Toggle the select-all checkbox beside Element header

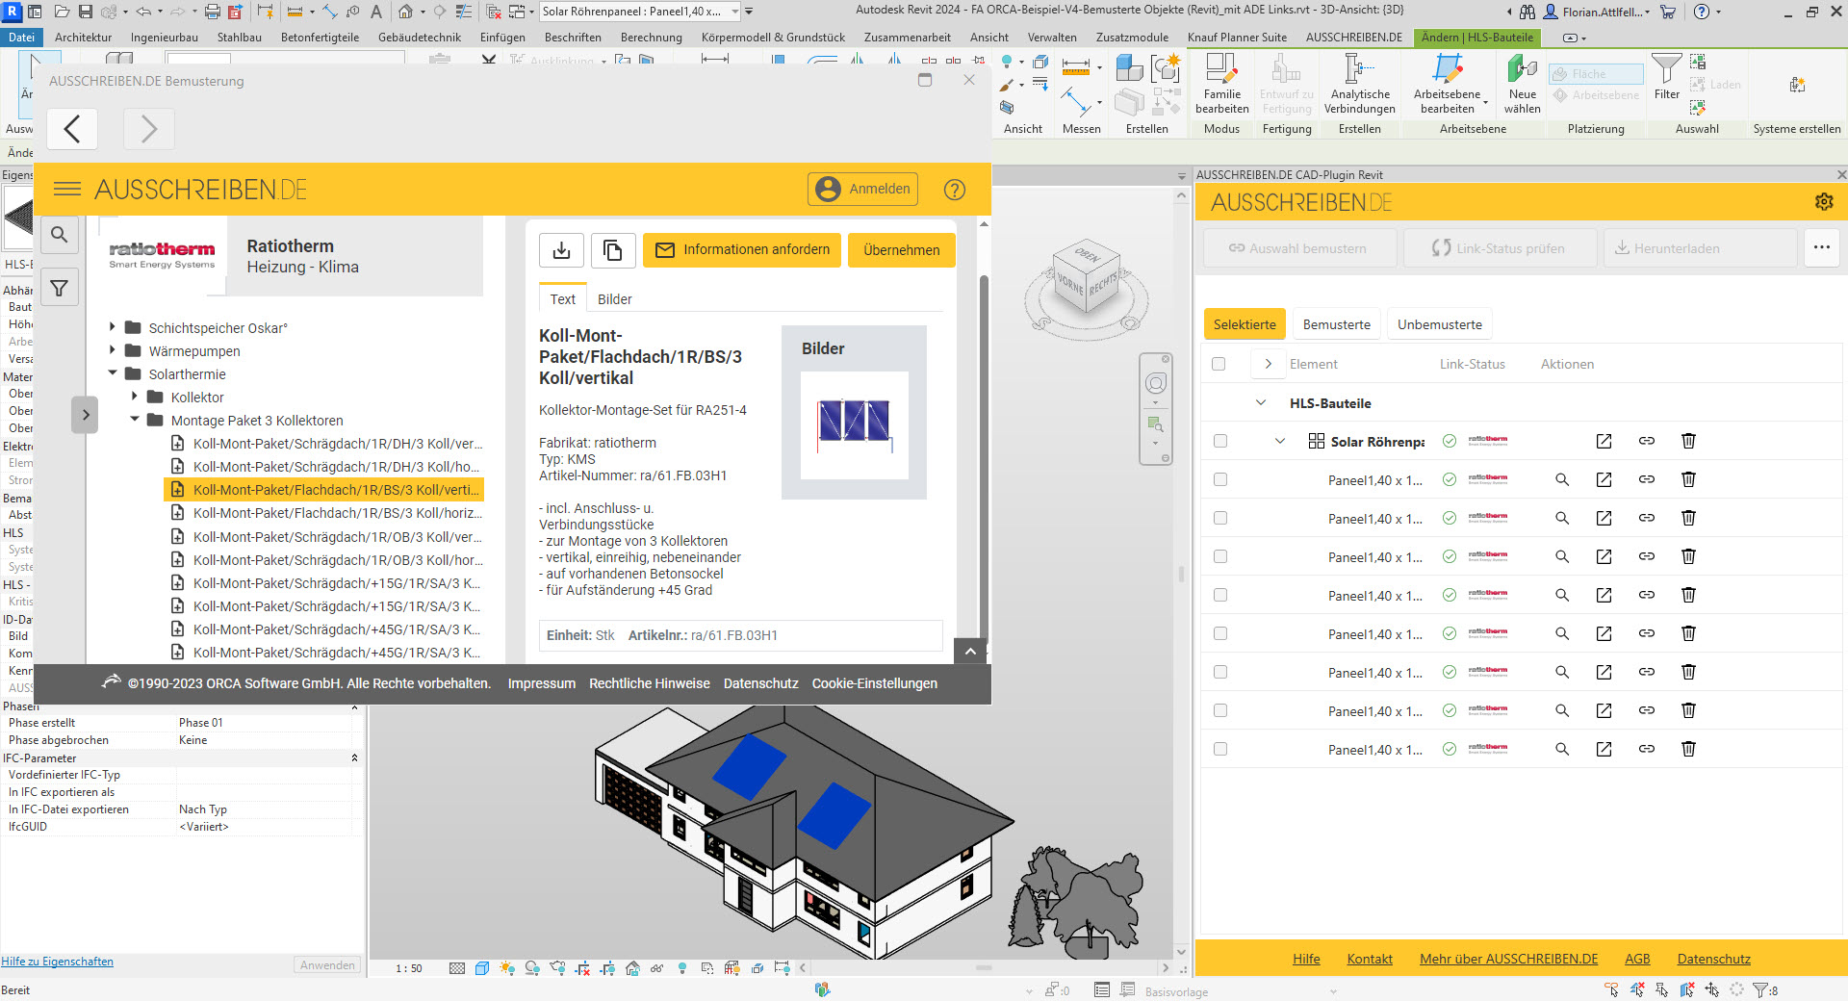click(1219, 364)
